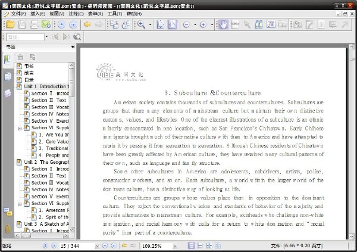Open the 文件(F) menu

pyautogui.click(x=18, y=14)
